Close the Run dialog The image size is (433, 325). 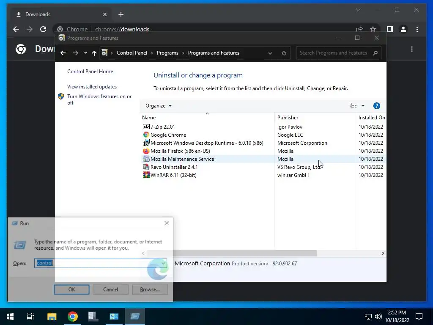167,223
